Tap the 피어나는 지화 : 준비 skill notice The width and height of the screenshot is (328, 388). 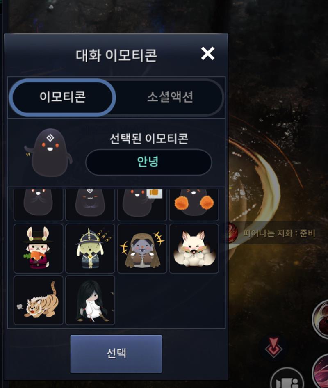(x=279, y=233)
